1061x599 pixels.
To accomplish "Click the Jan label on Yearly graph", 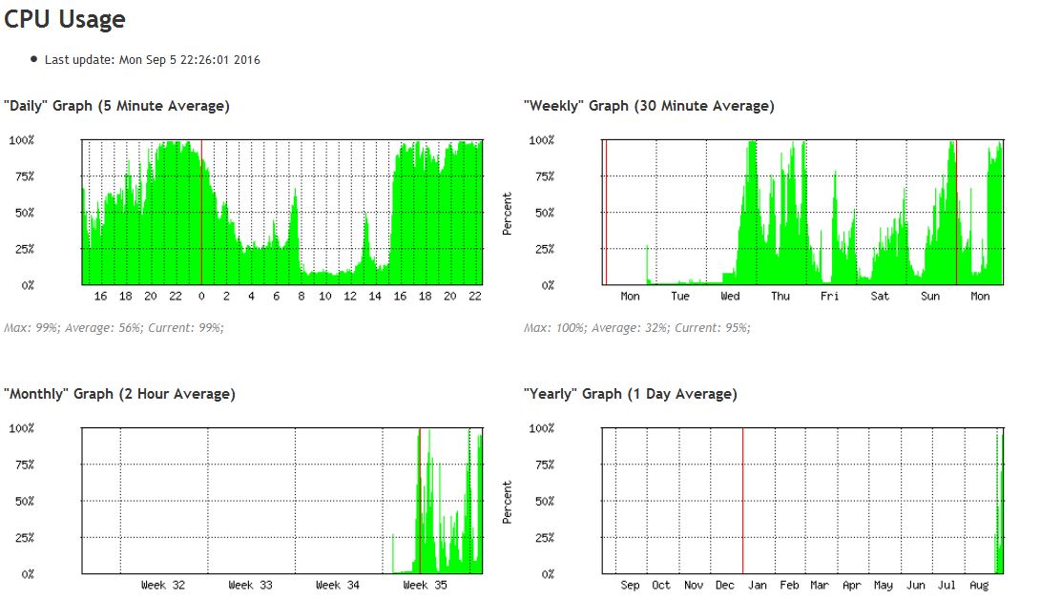I will tap(758, 585).
